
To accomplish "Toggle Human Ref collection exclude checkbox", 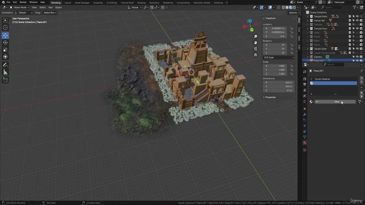I will pos(350,20).
